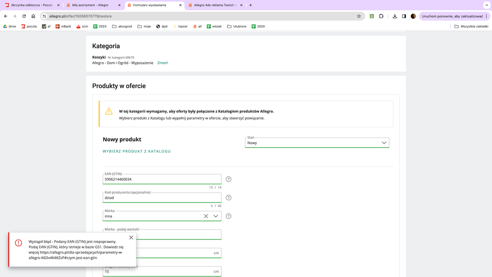
Task: Click Wybierz produkt z katalogu
Action: 136,151
